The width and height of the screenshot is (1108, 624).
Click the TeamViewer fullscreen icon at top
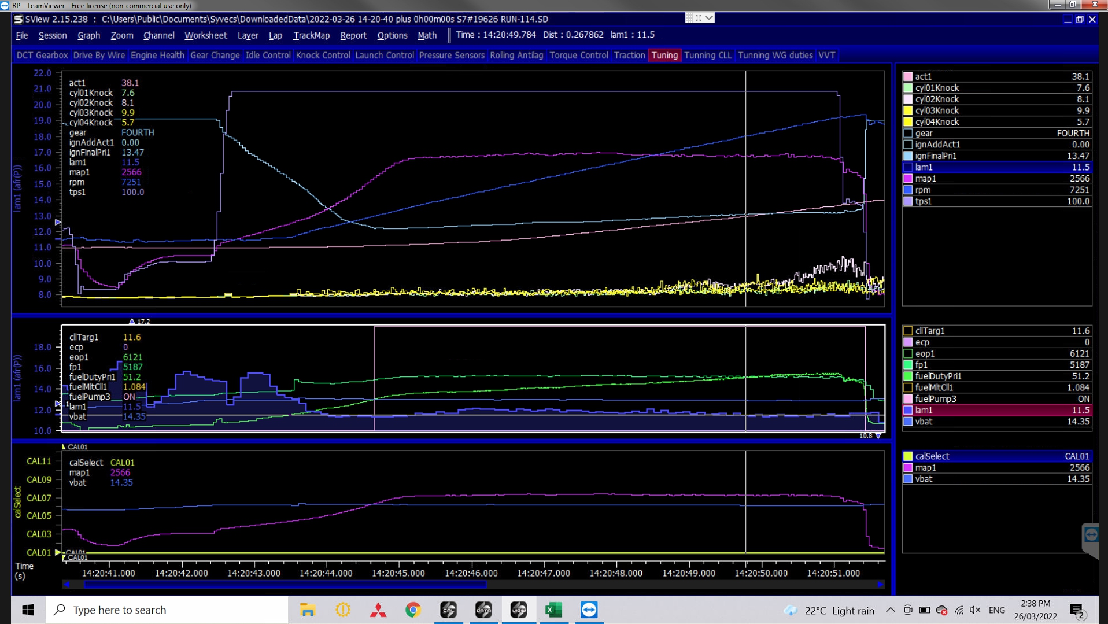coord(698,18)
